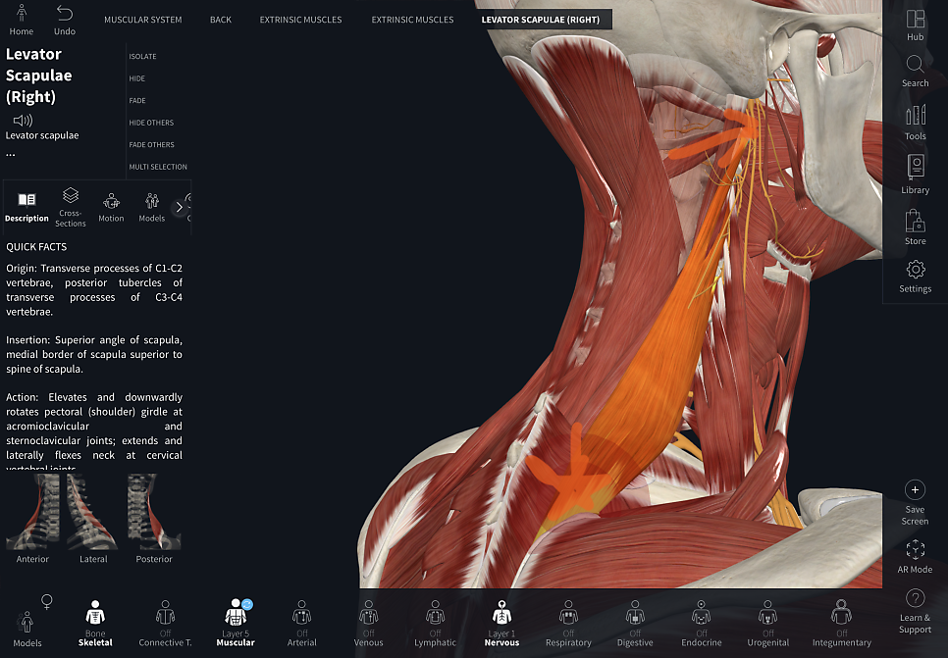Viewport: 948px width, 658px height.
Task: Expand more info tabs with right chevron
Action: point(179,207)
